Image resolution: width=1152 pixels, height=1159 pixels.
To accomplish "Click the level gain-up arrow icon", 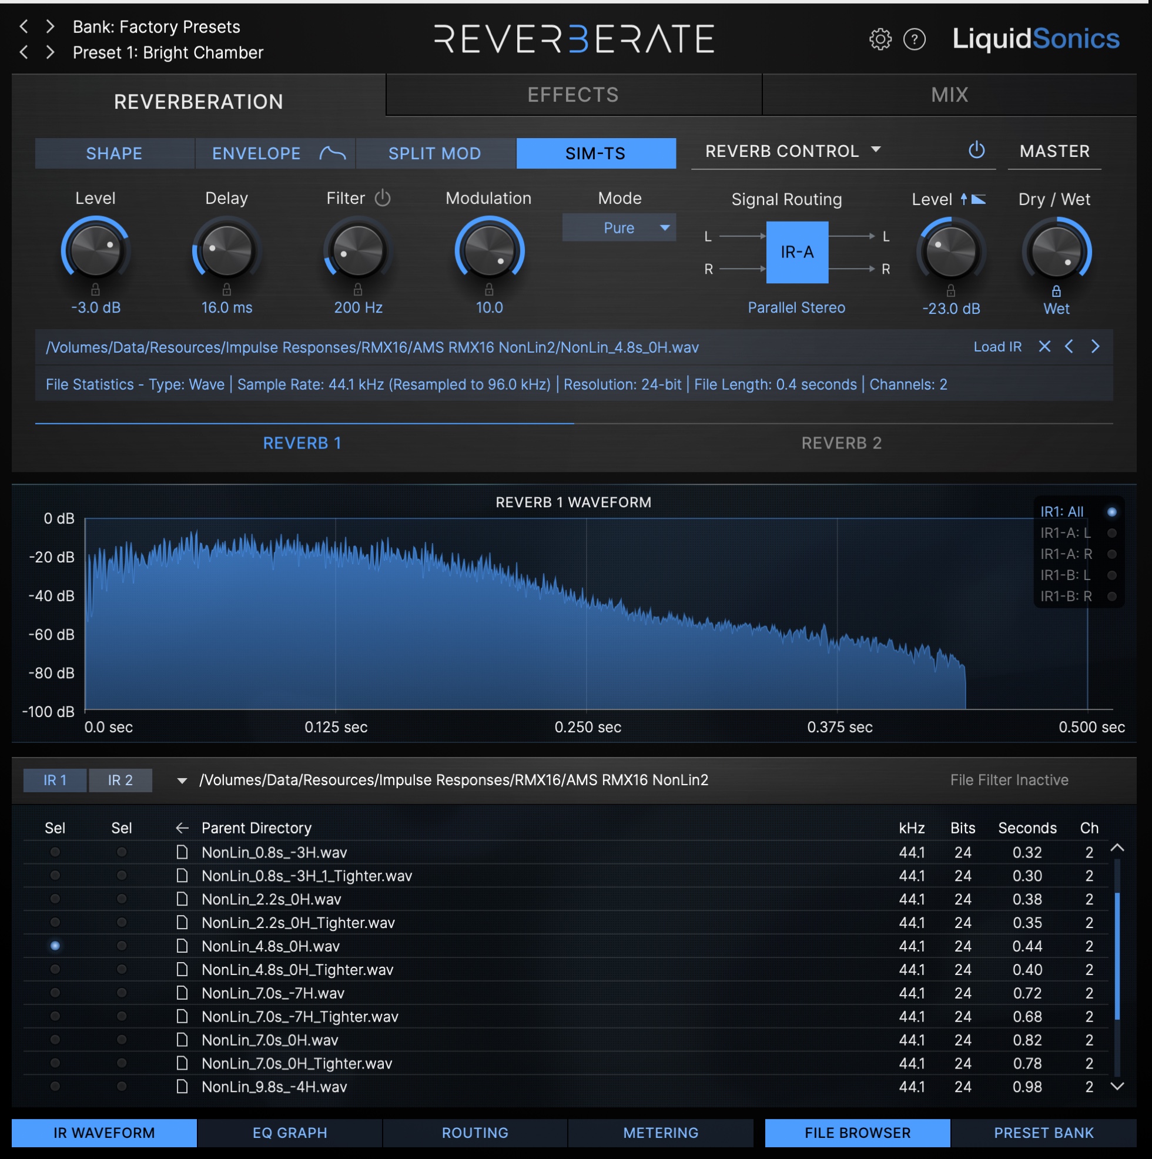I will 964,199.
